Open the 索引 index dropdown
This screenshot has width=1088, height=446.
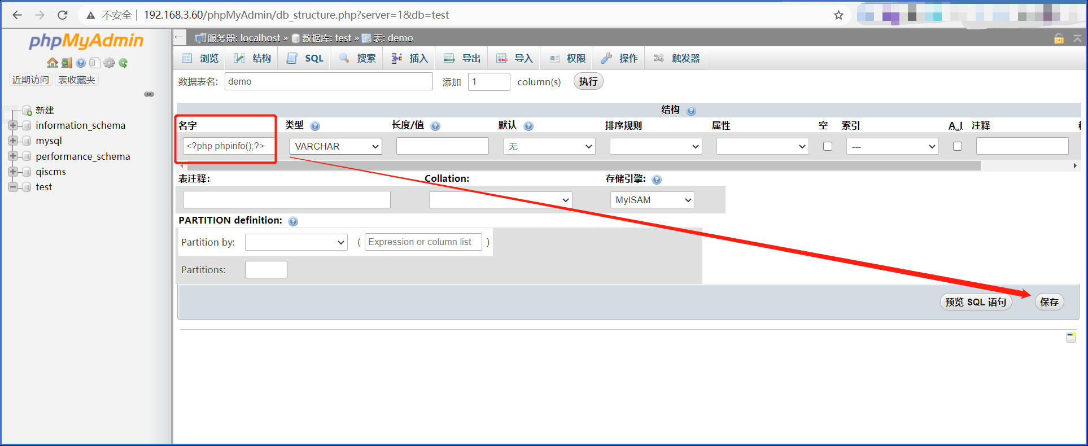(x=893, y=146)
